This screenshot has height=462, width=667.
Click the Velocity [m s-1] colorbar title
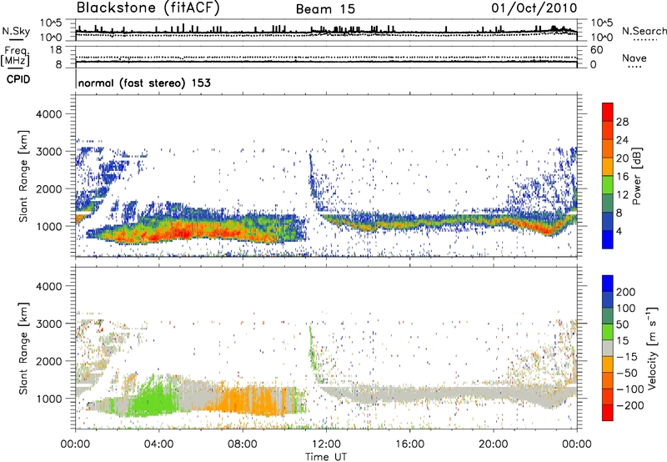(x=652, y=348)
